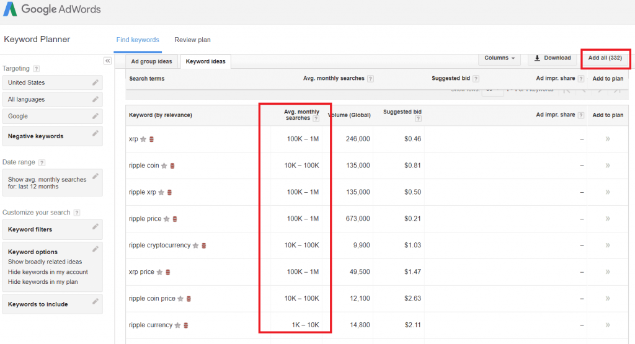The image size is (635, 344).
Task: Click red stack icon beside ripple price
Action: click(175, 219)
